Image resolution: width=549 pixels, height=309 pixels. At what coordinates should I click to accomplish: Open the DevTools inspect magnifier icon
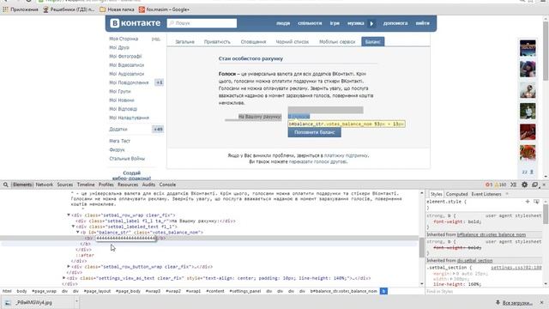(6, 185)
